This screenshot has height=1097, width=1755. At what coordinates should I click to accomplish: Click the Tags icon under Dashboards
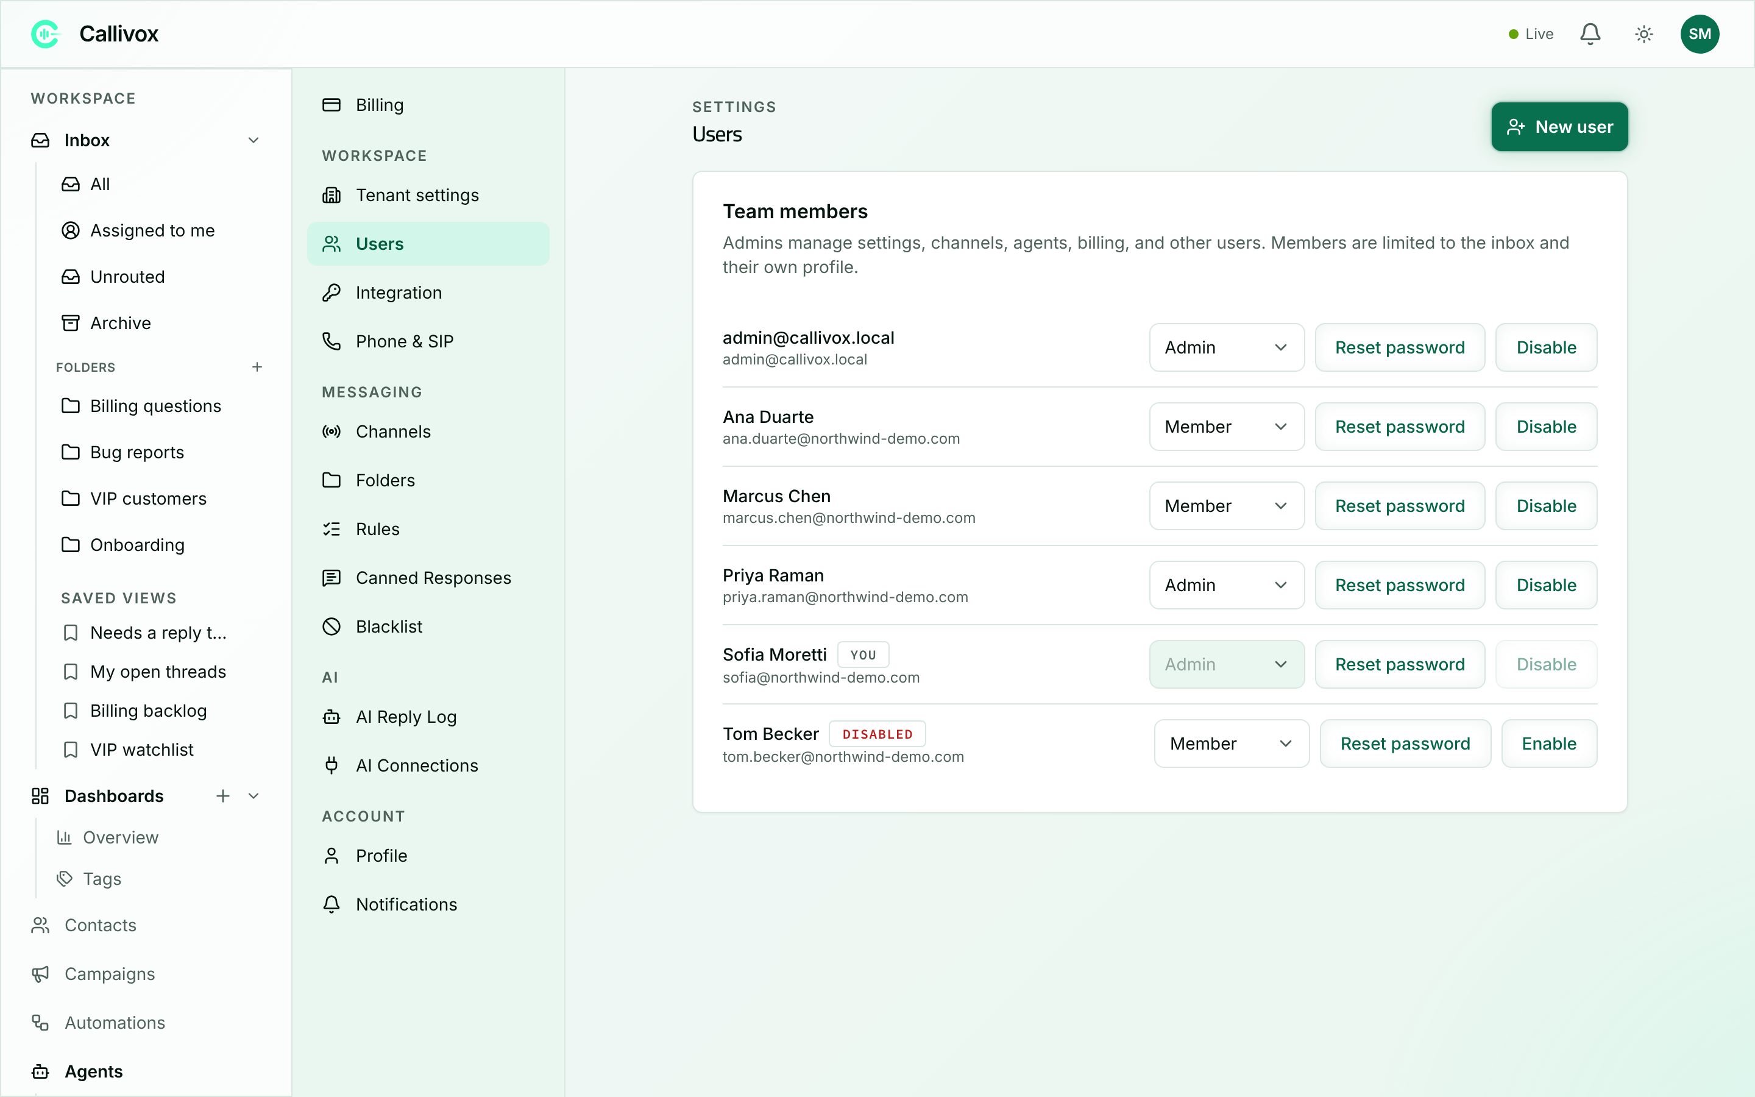coord(65,879)
